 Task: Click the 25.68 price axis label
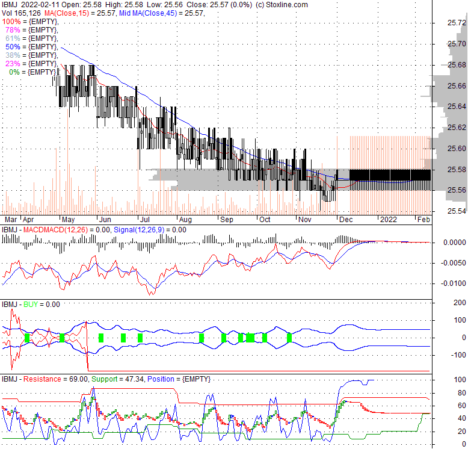tap(457, 65)
